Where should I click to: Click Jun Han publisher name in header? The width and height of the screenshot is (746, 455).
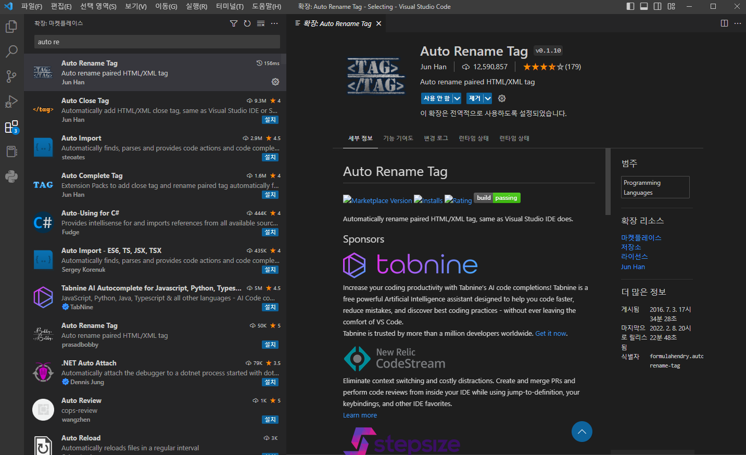(x=433, y=67)
